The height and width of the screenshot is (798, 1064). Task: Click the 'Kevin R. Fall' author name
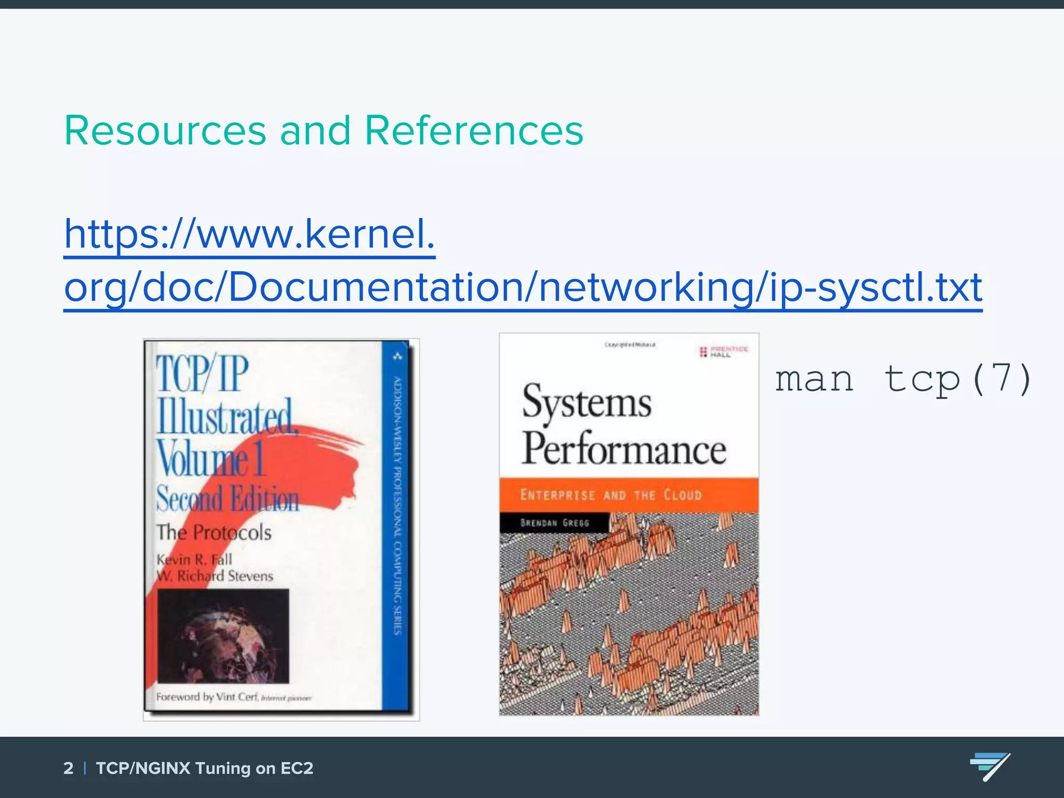point(194,560)
